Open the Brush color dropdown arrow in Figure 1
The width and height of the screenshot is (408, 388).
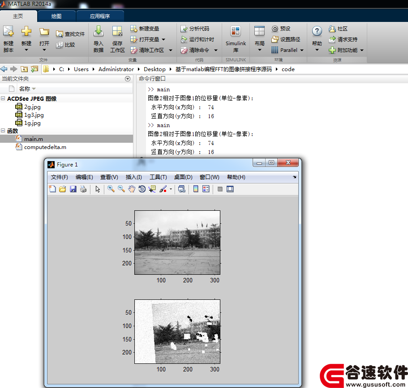171,189
